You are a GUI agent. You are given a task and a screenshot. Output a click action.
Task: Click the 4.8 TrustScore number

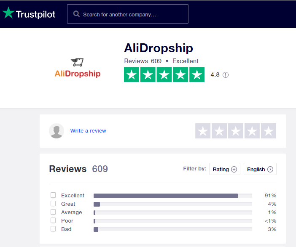click(x=215, y=75)
